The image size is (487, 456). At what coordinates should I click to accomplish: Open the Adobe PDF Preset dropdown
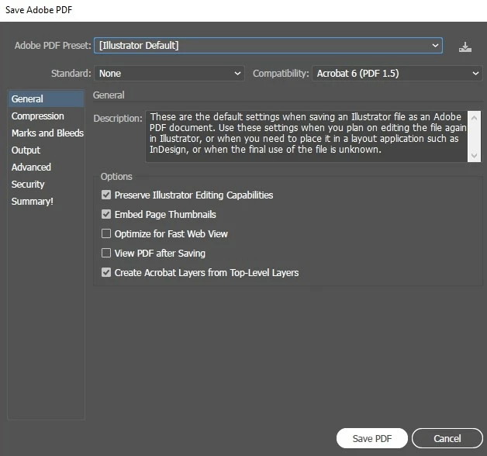pos(268,46)
